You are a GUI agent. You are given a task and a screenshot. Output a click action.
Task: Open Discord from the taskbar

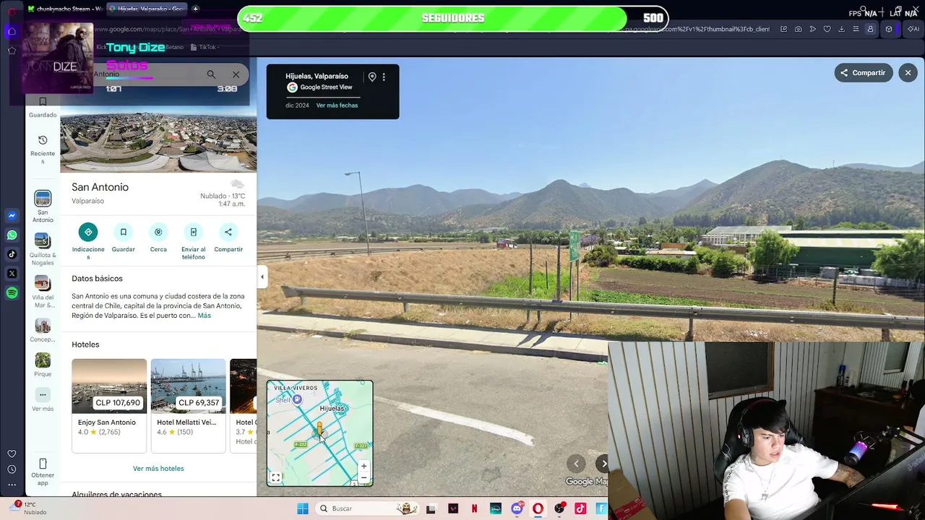517,508
